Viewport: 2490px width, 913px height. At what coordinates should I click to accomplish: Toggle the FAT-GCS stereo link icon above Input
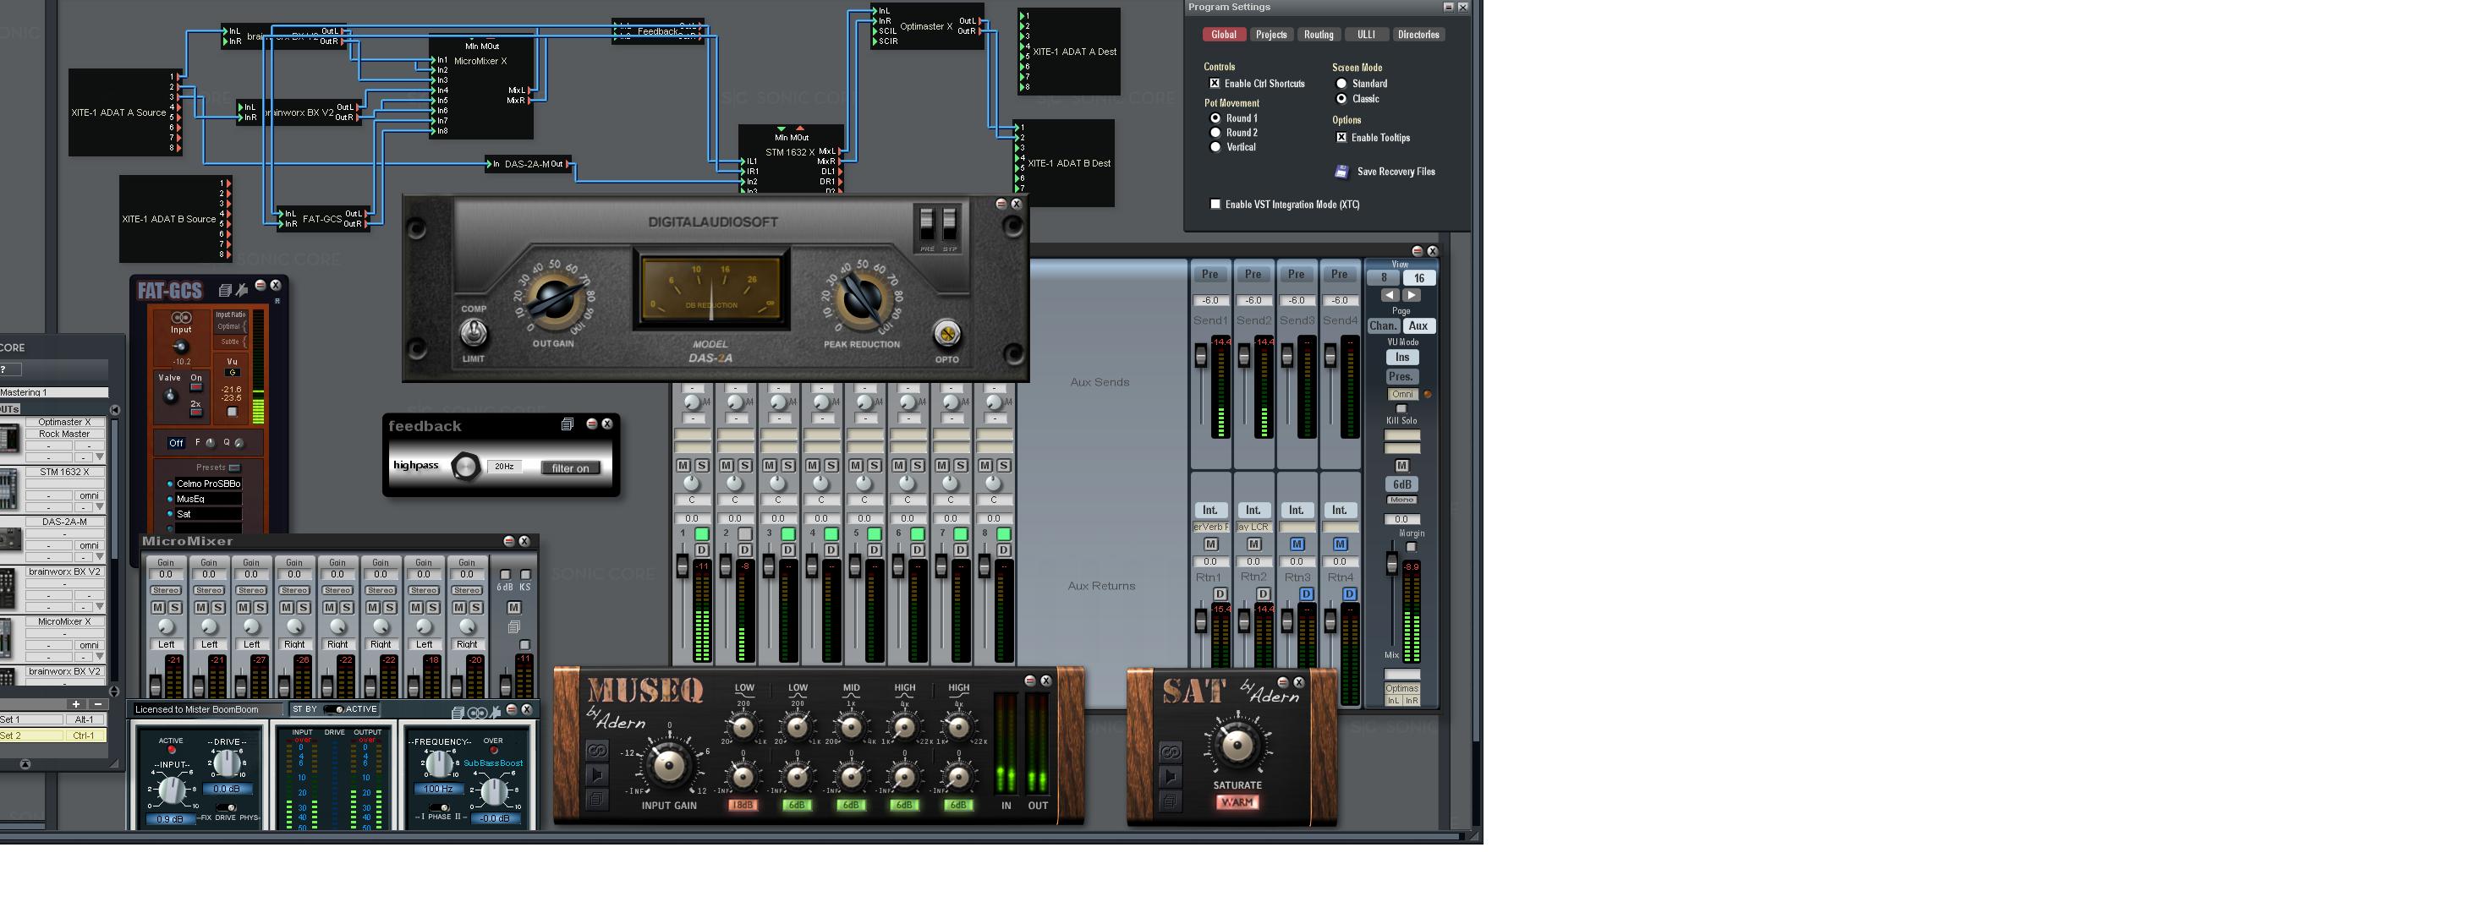(x=181, y=317)
